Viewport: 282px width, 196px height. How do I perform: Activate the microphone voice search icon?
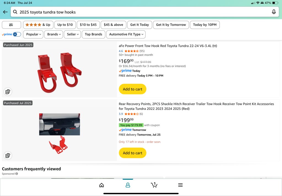(x=274, y=12)
